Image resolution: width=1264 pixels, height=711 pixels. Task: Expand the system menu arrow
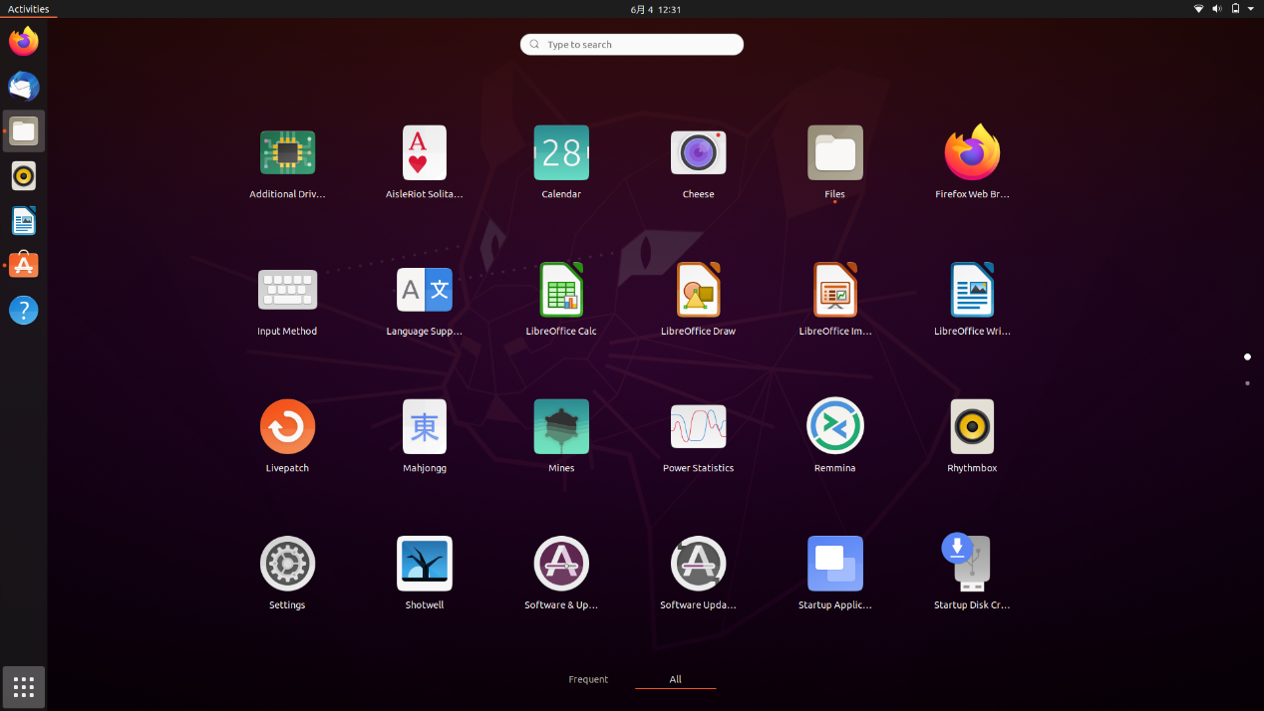pos(1251,9)
